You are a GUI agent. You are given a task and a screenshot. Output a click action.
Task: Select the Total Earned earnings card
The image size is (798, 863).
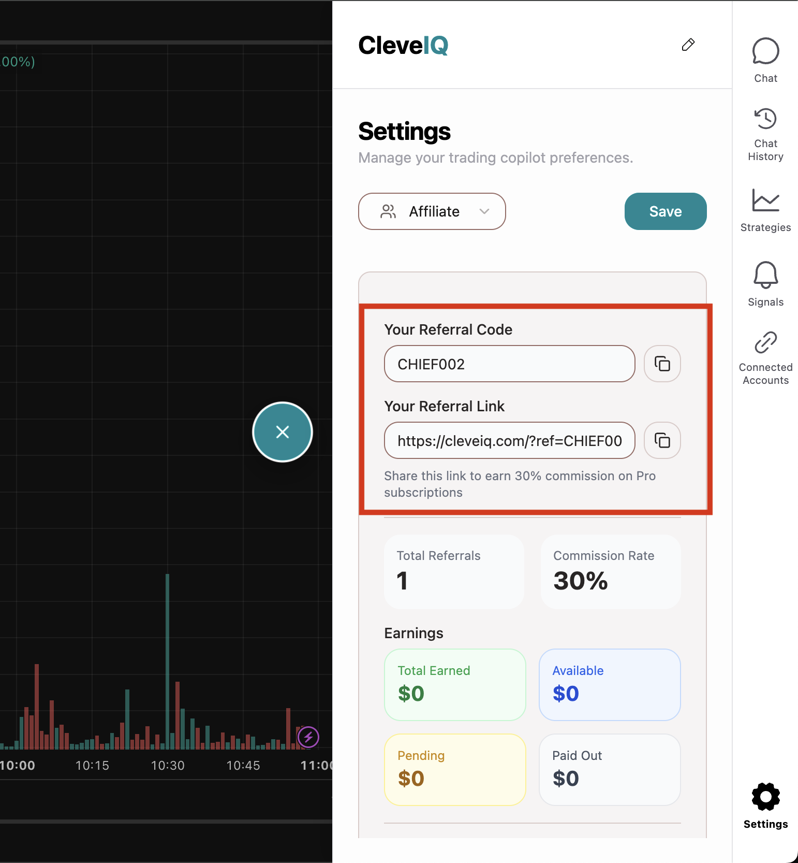[x=455, y=684]
